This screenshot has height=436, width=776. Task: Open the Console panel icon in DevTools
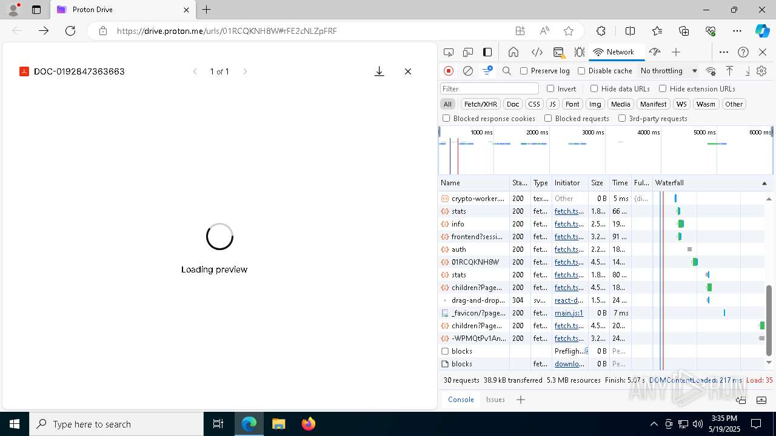point(558,52)
